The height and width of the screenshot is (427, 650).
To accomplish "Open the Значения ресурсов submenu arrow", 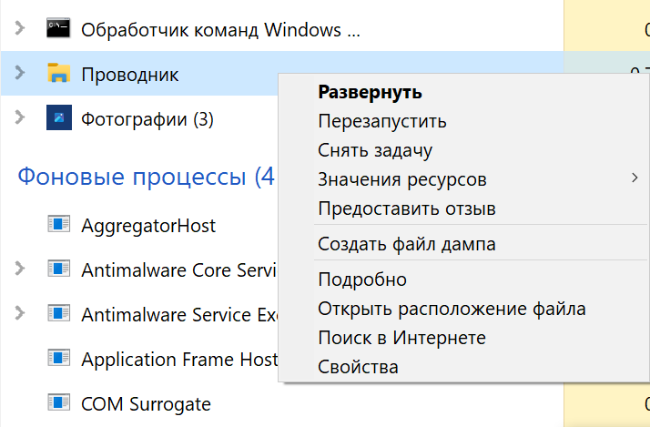I will pos(635,178).
